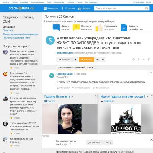The width and height of the screenshot is (153, 153).
Task: Click the orange Answer button
Action: [x=86, y=60]
